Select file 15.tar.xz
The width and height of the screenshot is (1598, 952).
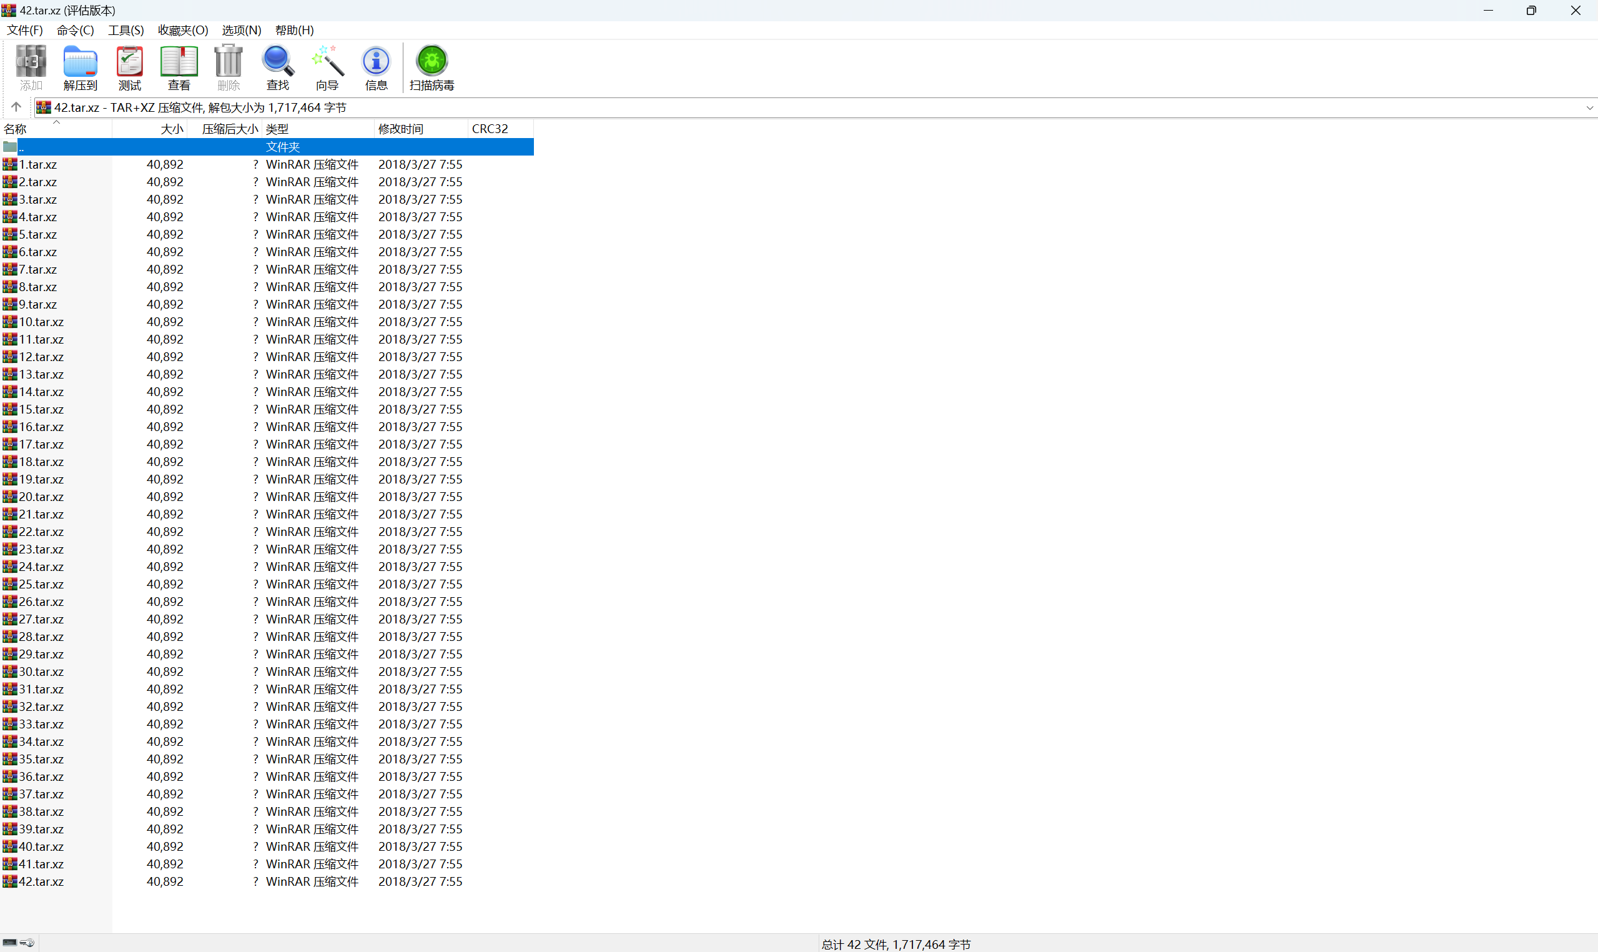coord(41,409)
